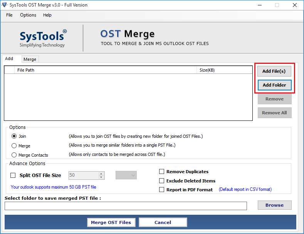Click the Join option description text
This screenshot has height=234, width=304.
click(136, 136)
